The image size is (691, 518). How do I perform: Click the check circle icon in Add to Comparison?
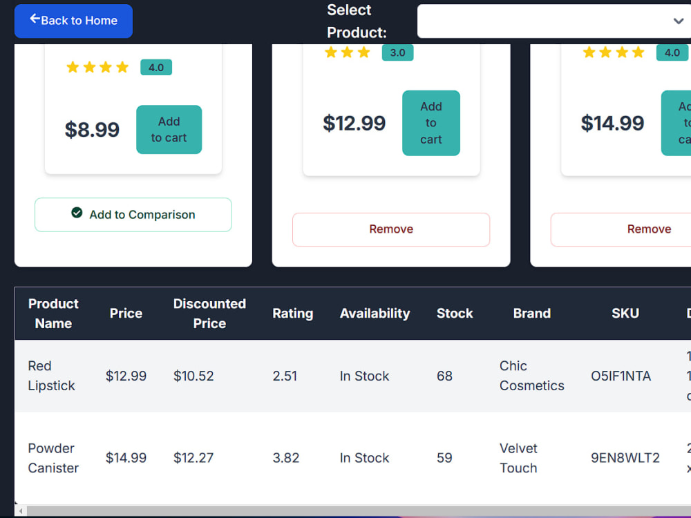coord(77,213)
